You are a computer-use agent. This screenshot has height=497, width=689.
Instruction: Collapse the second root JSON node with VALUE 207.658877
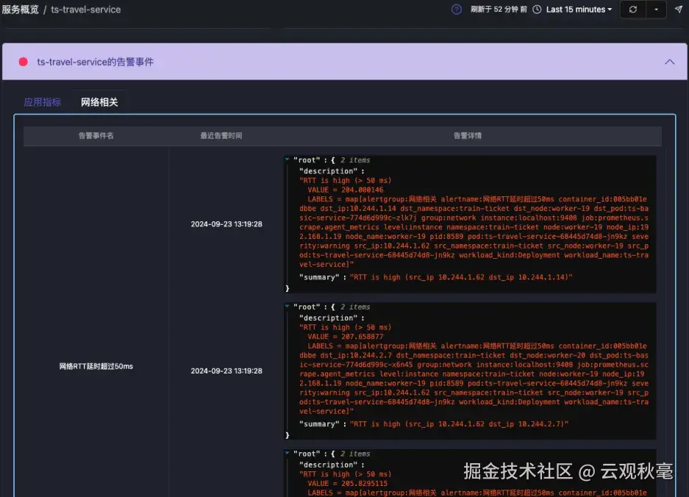[287, 307]
